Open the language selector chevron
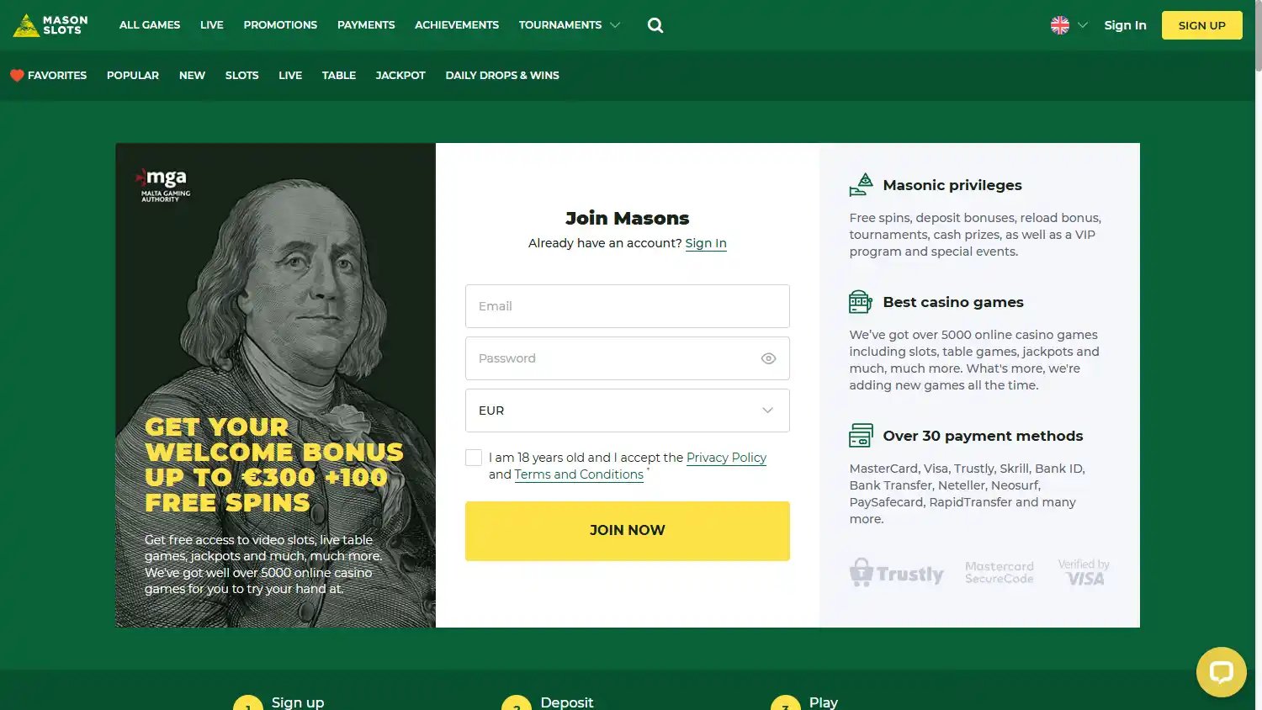 (x=1083, y=25)
